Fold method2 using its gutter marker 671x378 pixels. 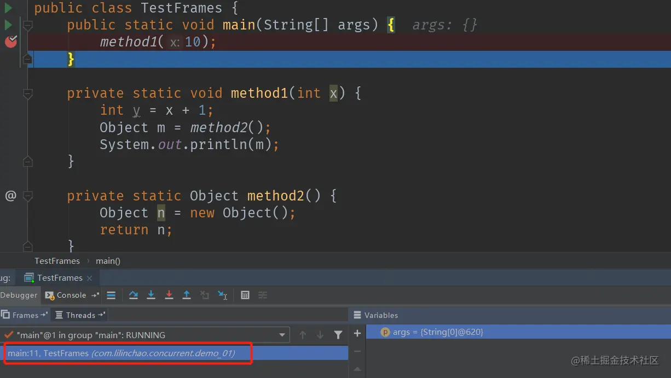[x=27, y=196]
